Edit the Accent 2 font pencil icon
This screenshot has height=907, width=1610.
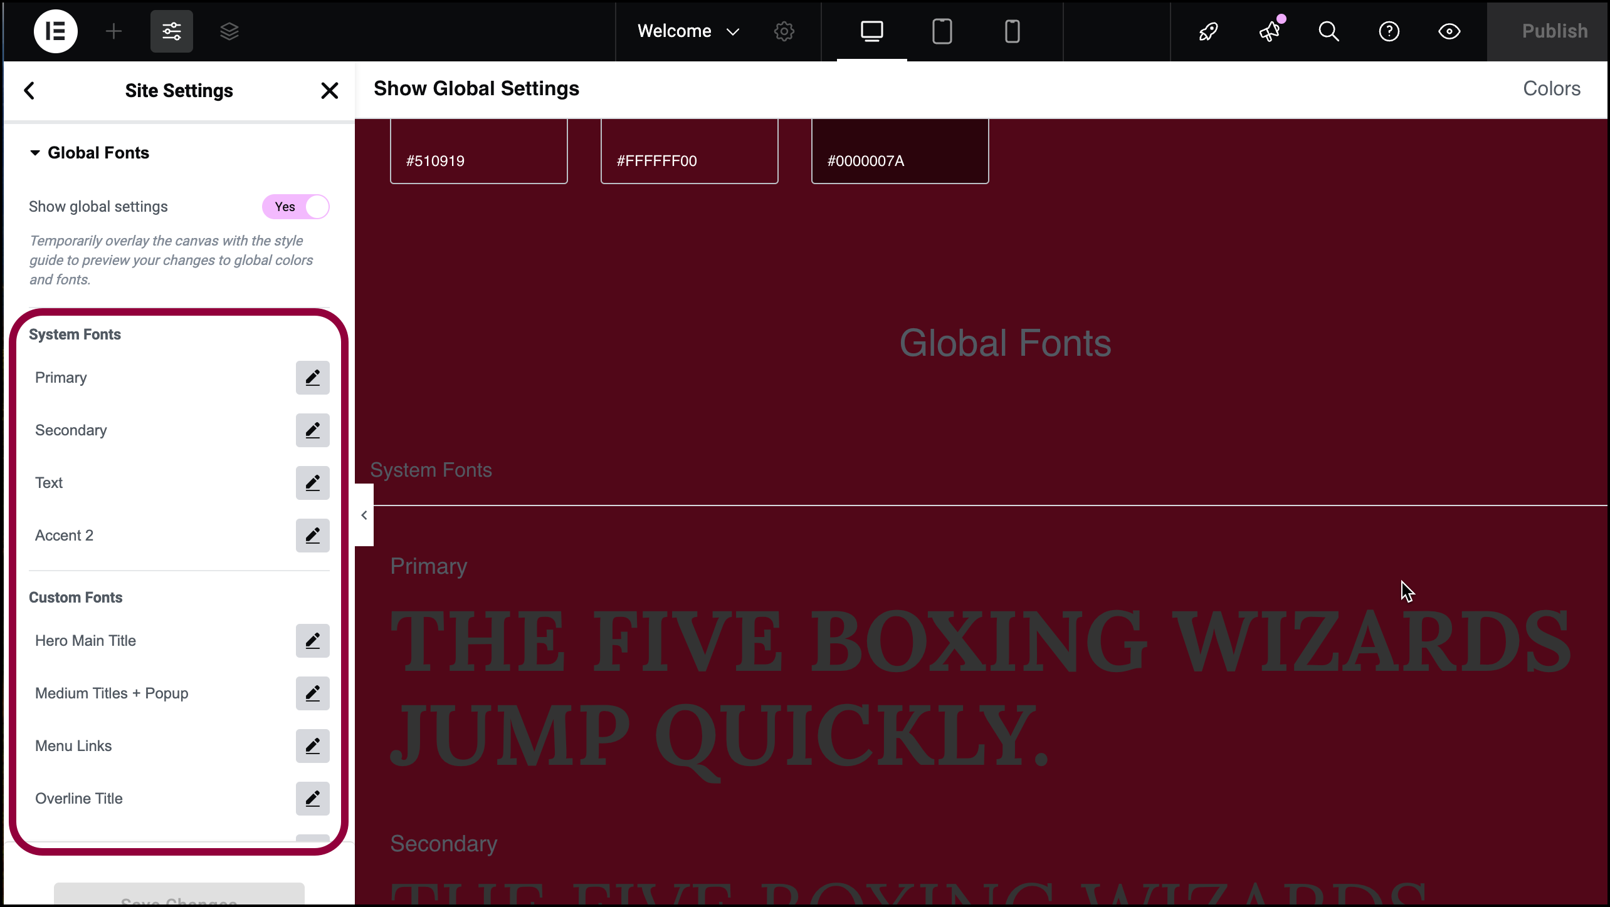coord(312,536)
